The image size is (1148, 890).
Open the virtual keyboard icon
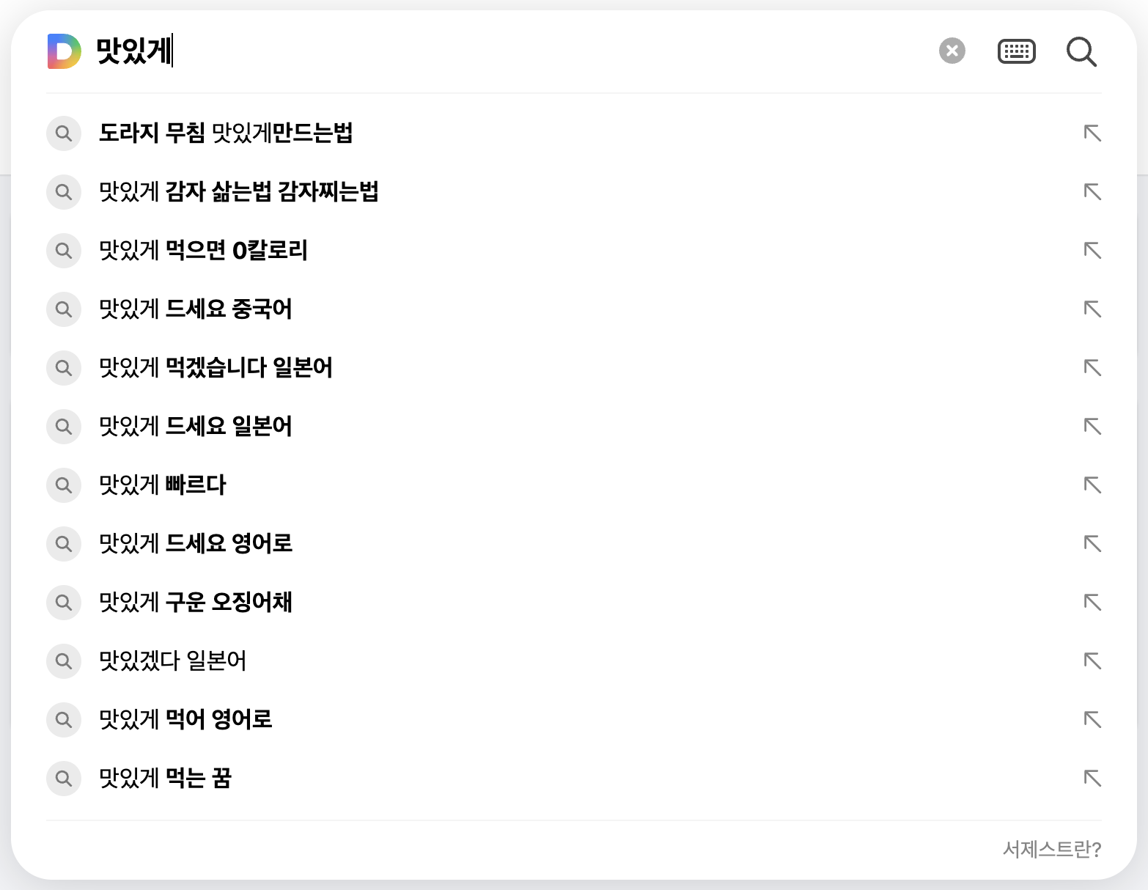1016,51
